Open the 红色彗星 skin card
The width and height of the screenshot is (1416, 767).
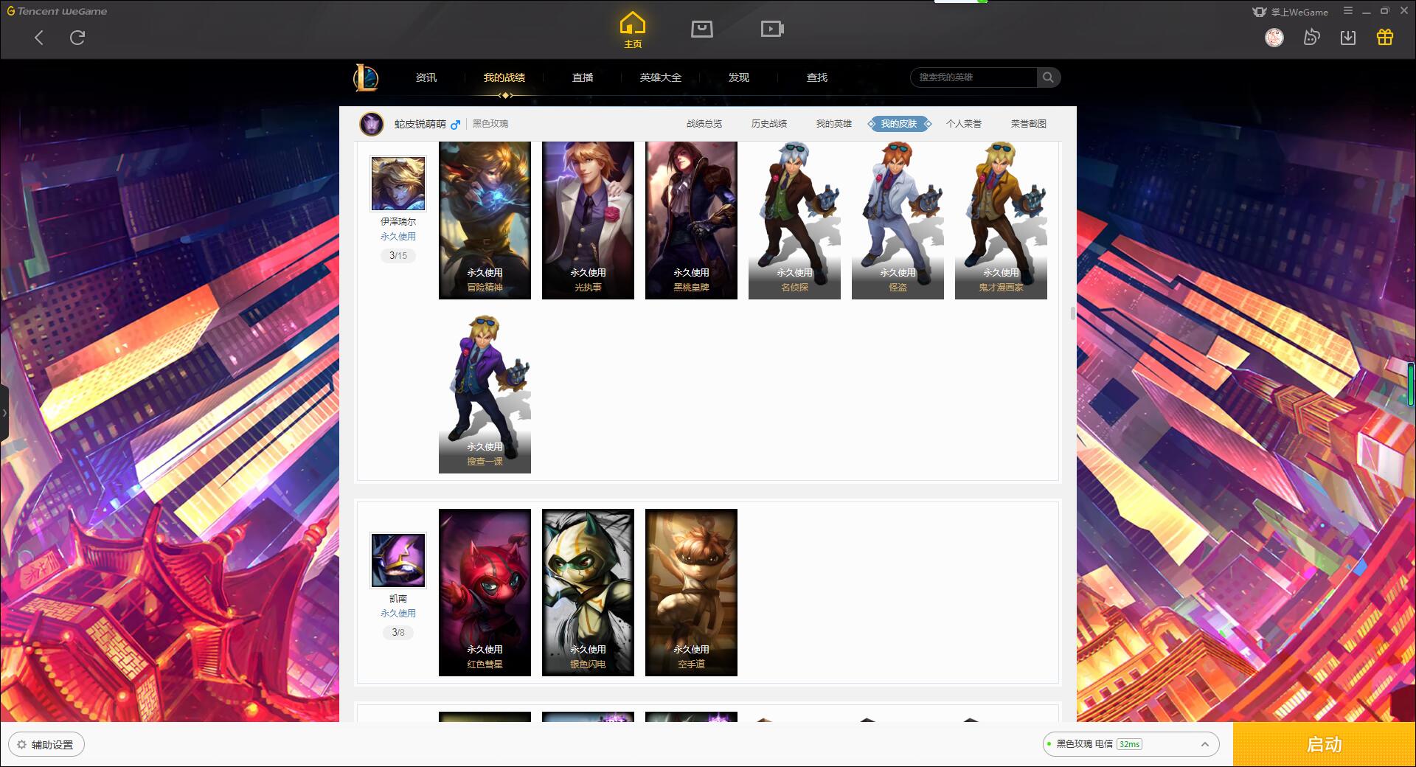[x=485, y=592]
